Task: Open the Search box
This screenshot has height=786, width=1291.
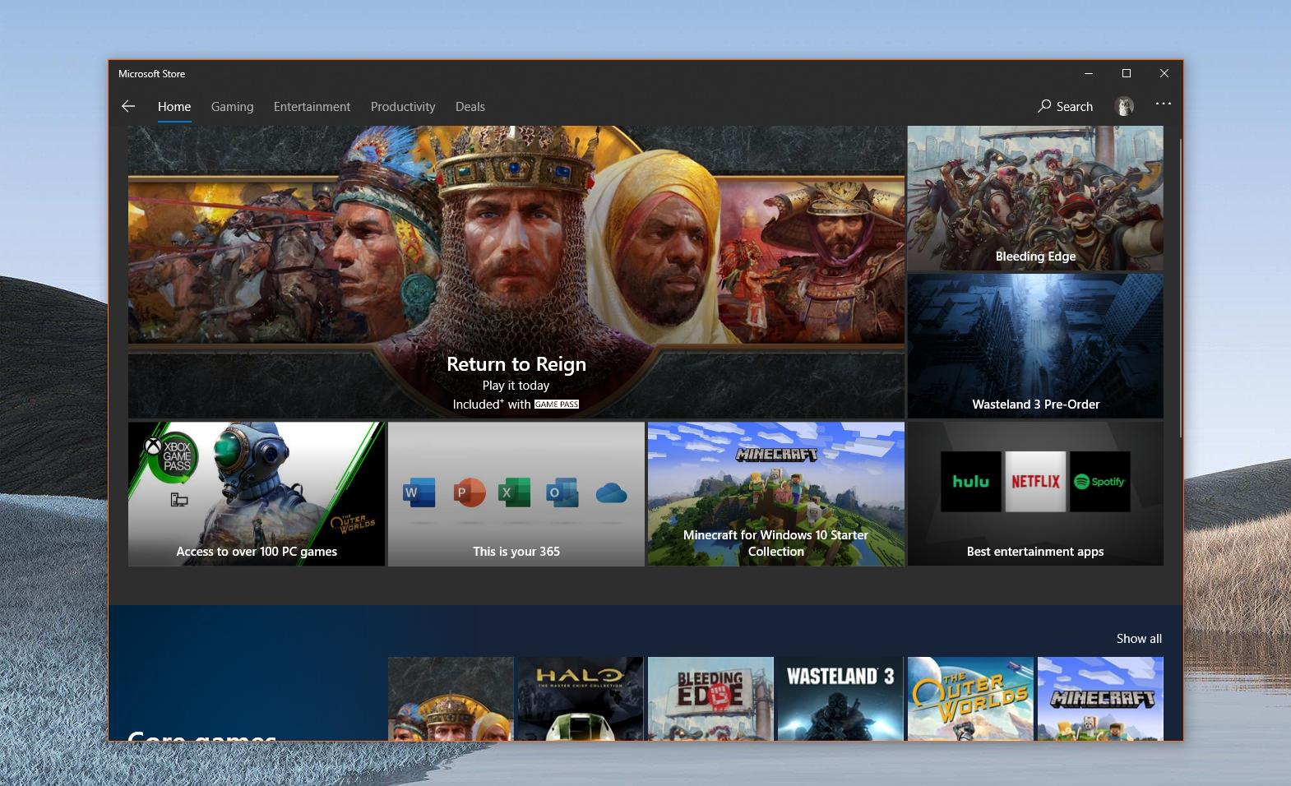Action: coord(1065,106)
